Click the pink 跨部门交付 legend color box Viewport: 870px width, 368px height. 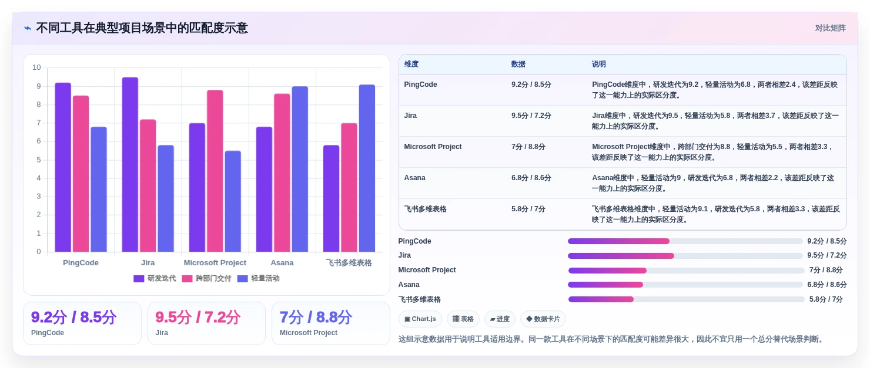(187, 279)
